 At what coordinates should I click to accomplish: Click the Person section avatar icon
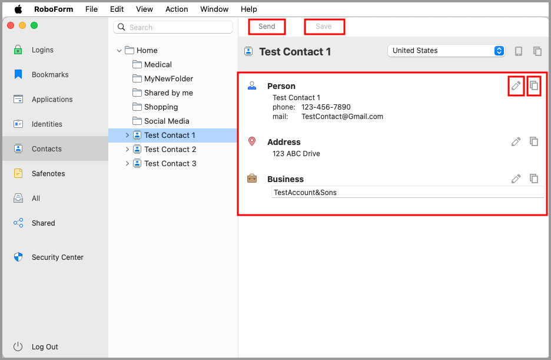click(252, 86)
